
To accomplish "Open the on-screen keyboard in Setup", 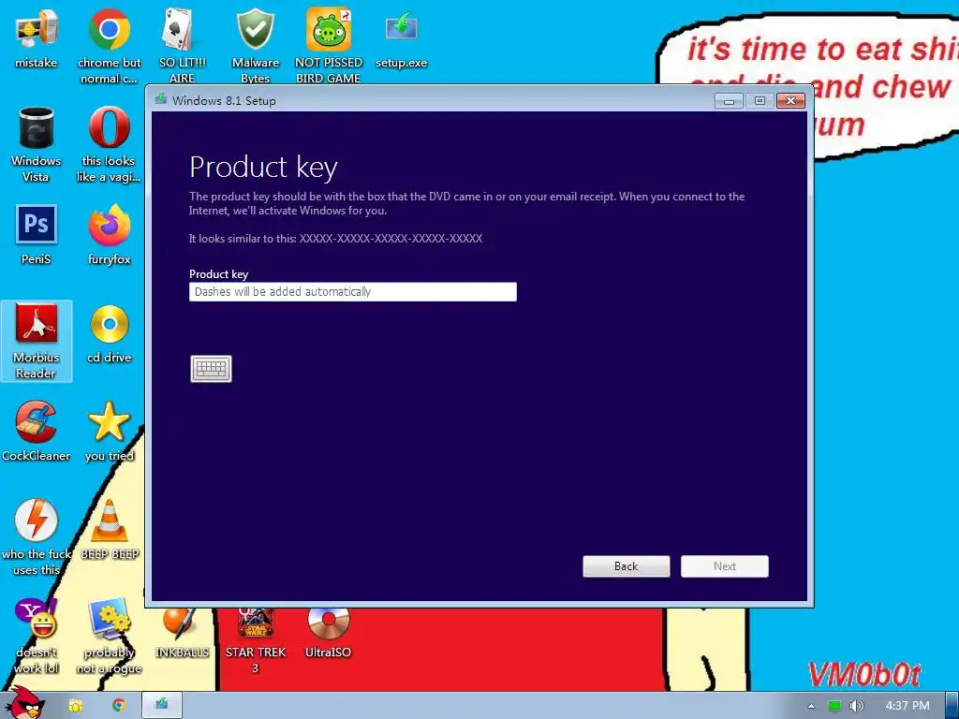I will click(x=211, y=369).
